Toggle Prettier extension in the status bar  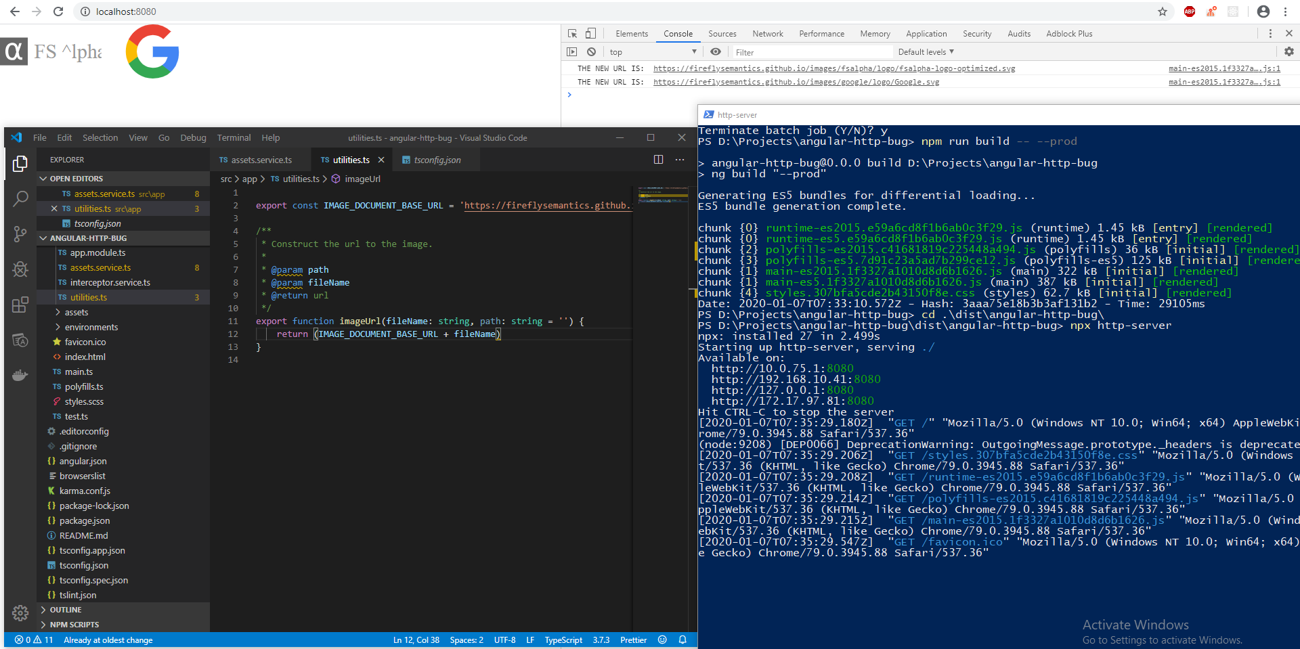point(633,640)
